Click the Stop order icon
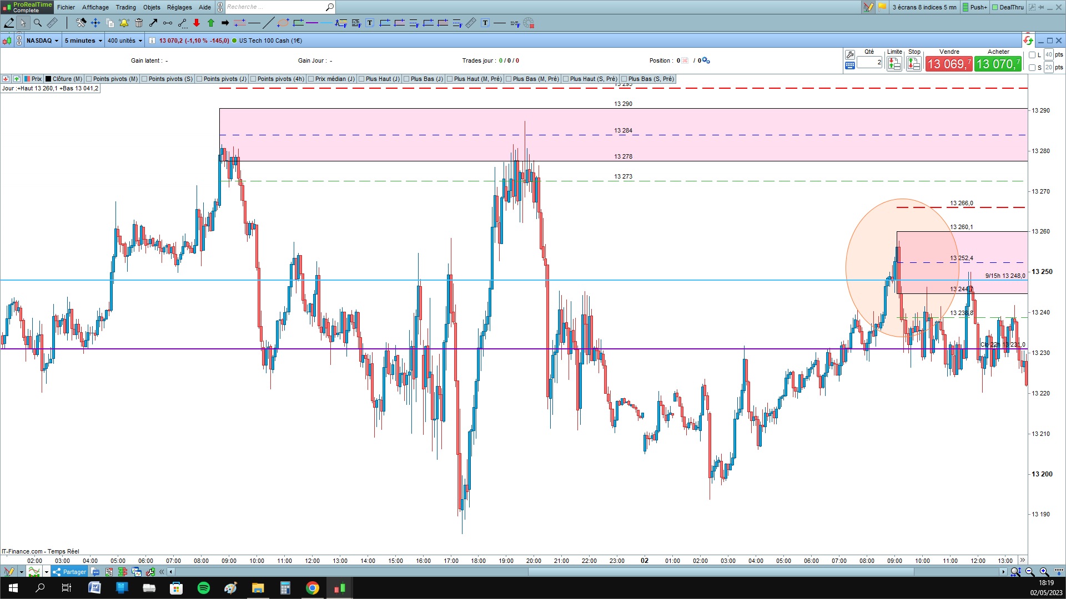 pyautogui.click(x=914, y=64)
